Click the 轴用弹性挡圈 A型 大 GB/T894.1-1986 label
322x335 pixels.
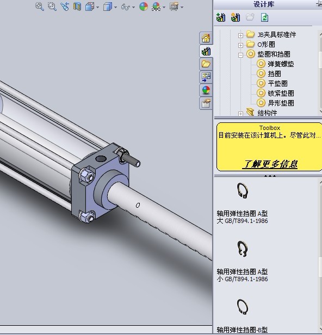coord(242,217)
